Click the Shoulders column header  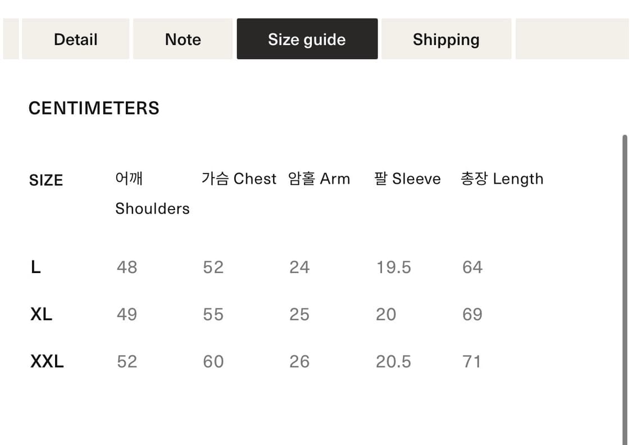(x=152, y=193)
